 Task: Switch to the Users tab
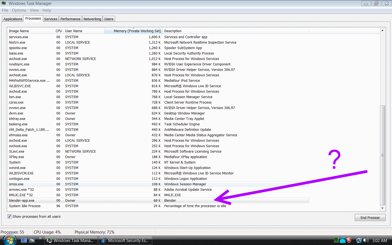coord(109,19)
